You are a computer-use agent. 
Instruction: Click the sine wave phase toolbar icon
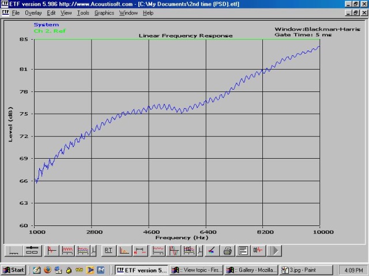[174, 251]
